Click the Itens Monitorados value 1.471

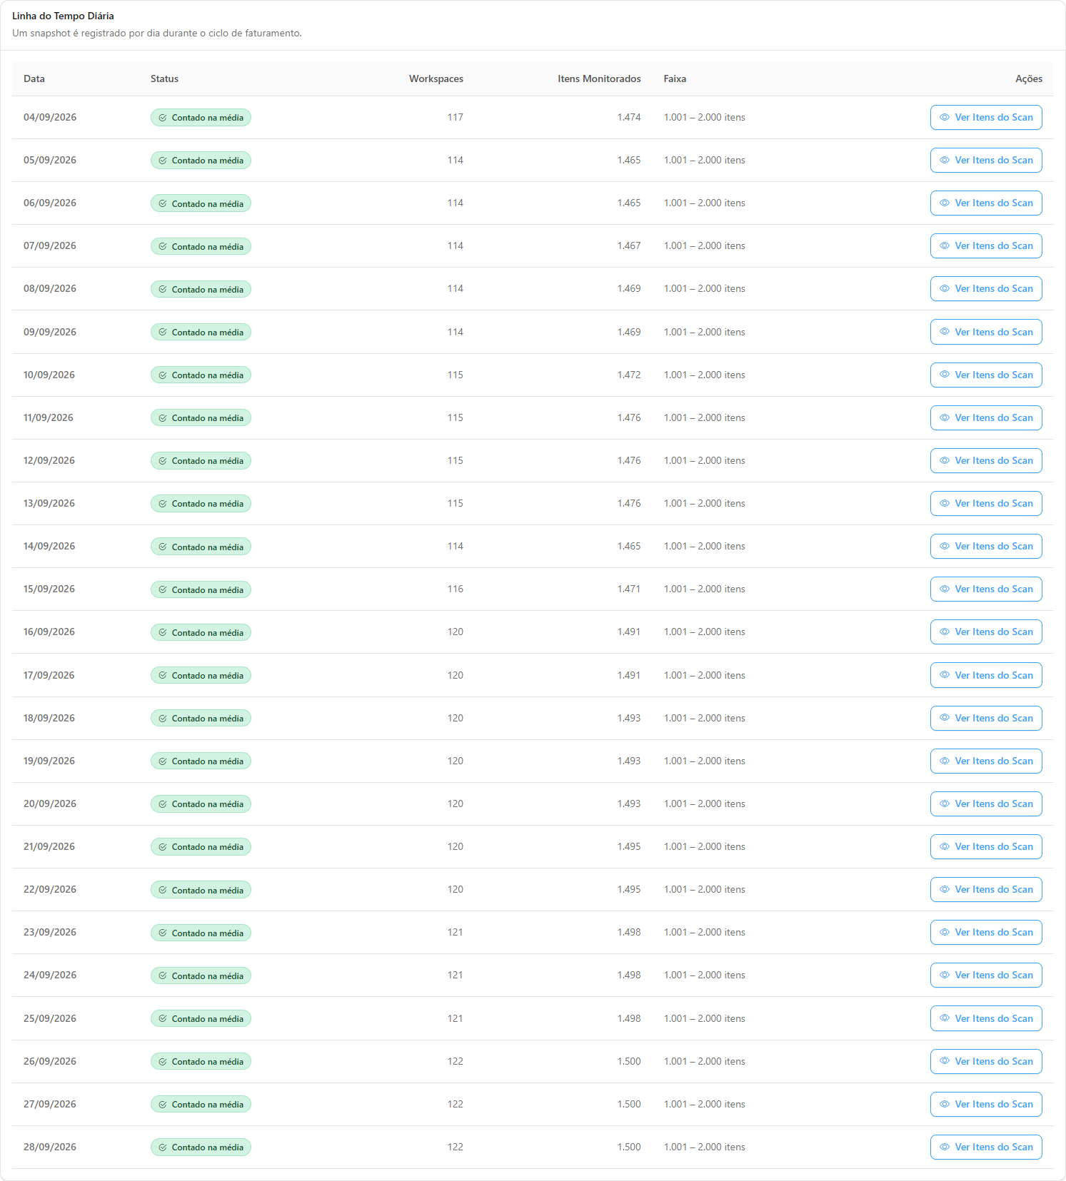coord(629,589)
